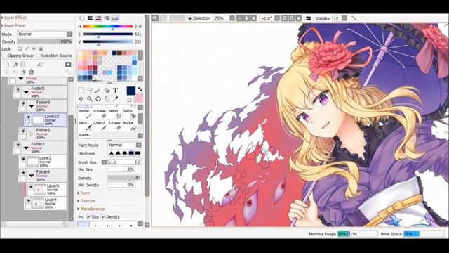Screen dimensions: 449x253
Task: Click the transparent color toggle icon
Action: tap(129, 100)
